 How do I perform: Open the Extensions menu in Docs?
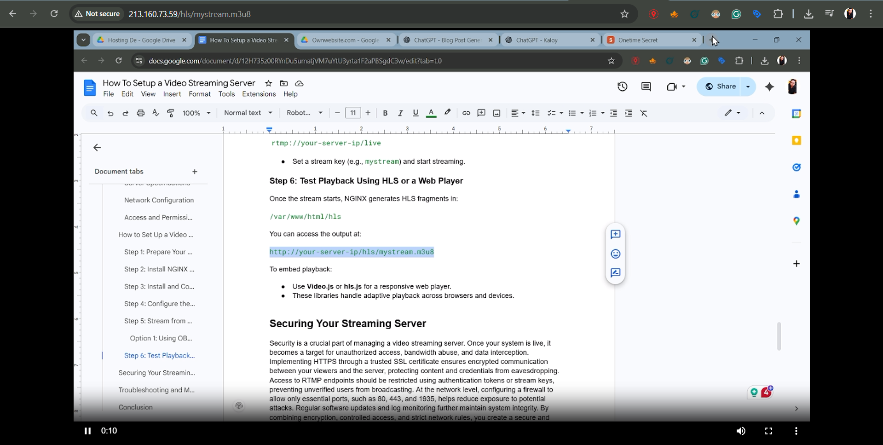pos(259,94)
